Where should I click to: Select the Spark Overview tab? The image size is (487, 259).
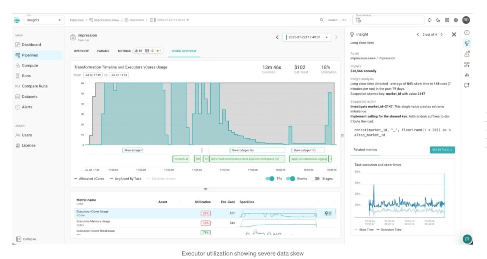(184, 51)
